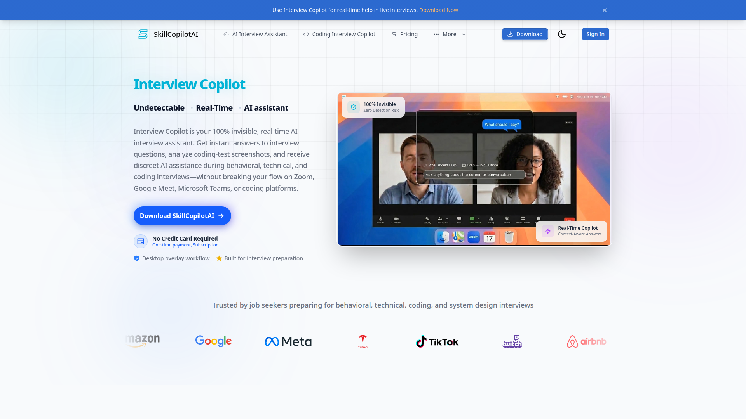The image size is (746, 419).
Task: Click the Real-Time Copilot lightning icon
Action: [548, 231]
